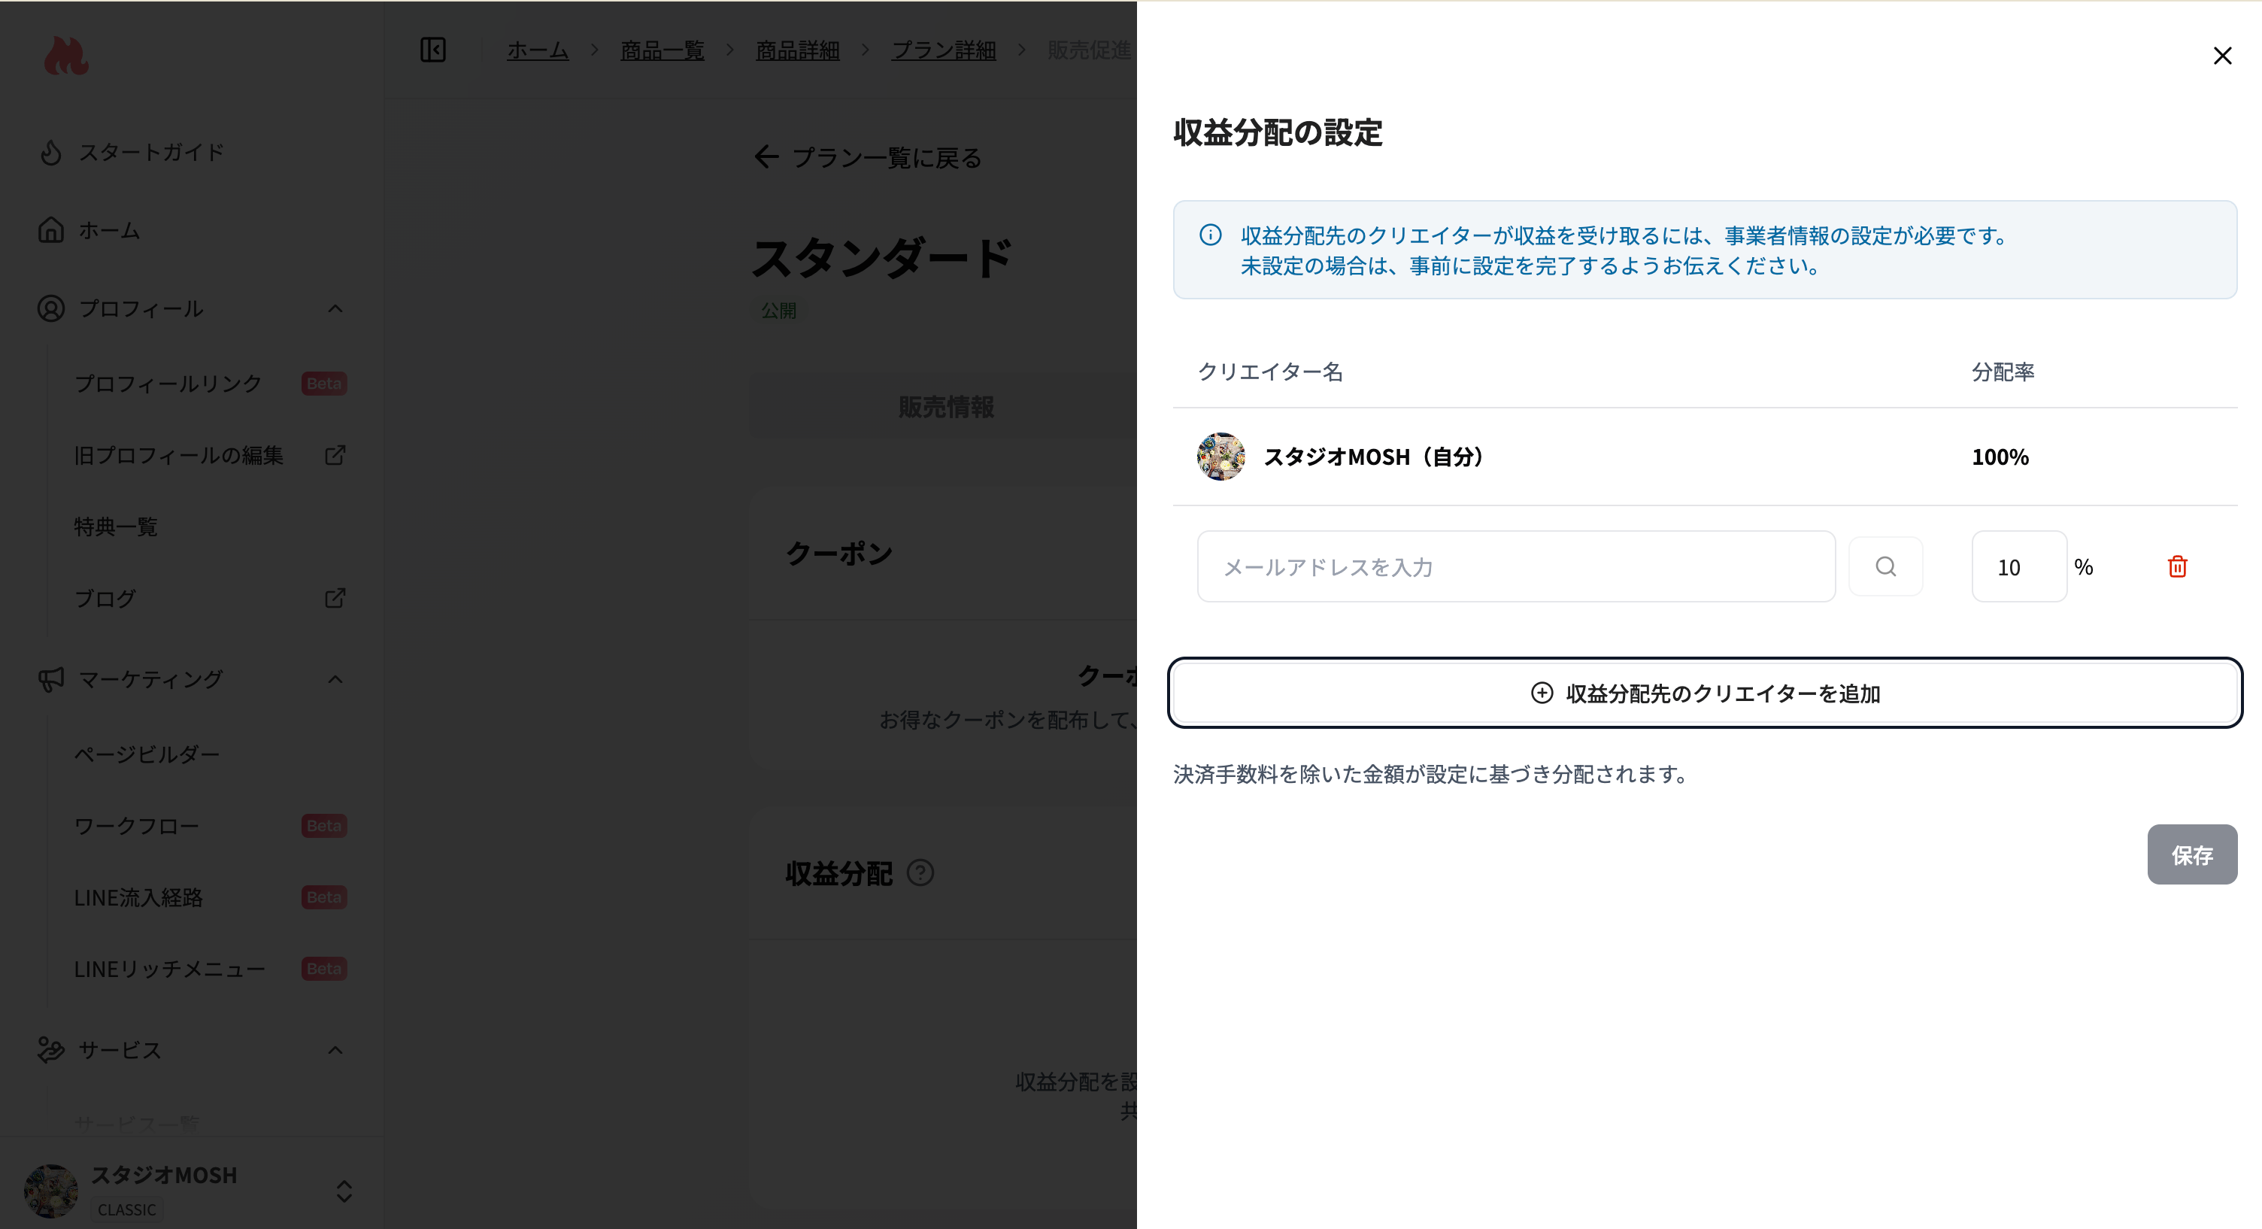
Task: Click the flame logo in the sidebar
Action: [66, 56]
